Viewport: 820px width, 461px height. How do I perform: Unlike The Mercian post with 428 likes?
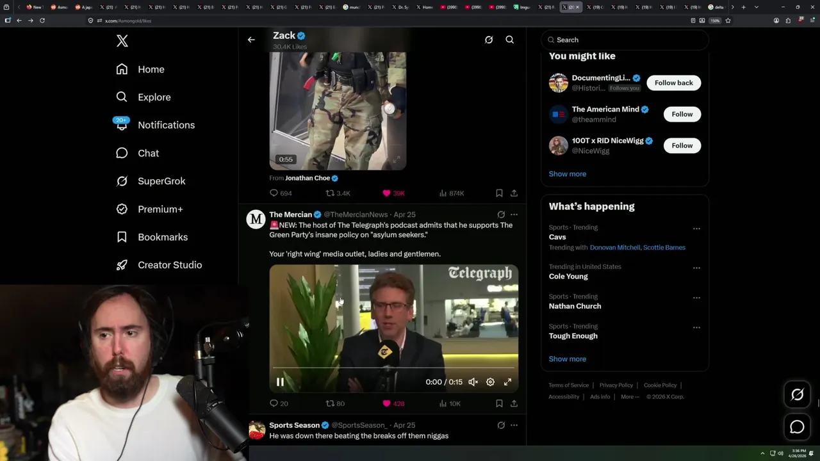[x=393, y=403]
